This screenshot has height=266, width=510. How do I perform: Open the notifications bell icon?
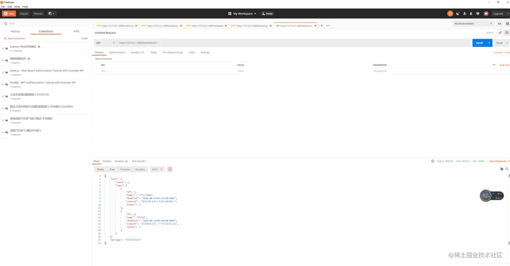(471, 14)
